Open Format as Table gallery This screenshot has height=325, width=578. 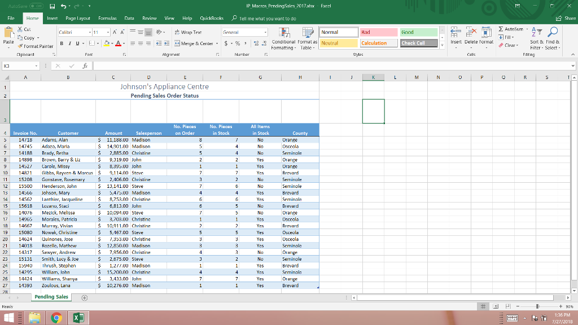tap(308, 39)
